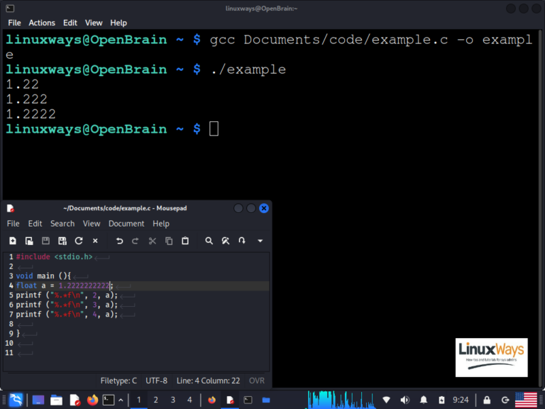
Task: Click the closing brace on line 9
Action: tap(18, 334)
